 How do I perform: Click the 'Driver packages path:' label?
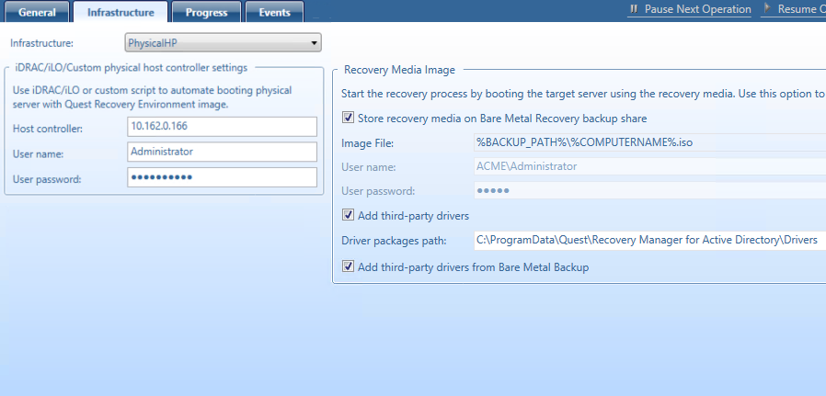click(x=394, y=241)
